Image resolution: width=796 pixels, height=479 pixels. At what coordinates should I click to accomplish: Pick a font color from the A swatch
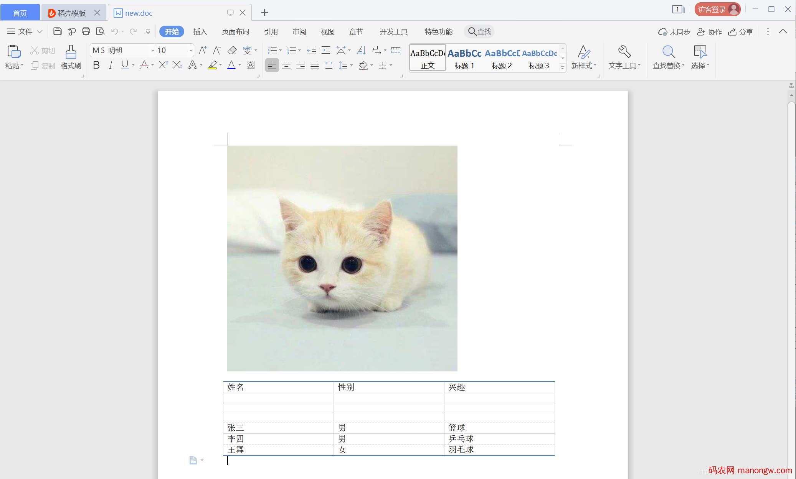230,65
